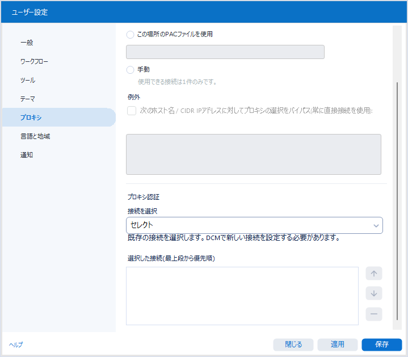Select the 'プロキシ' sidebar item
This screenshot has height=357, width=408.
point(31,117)
